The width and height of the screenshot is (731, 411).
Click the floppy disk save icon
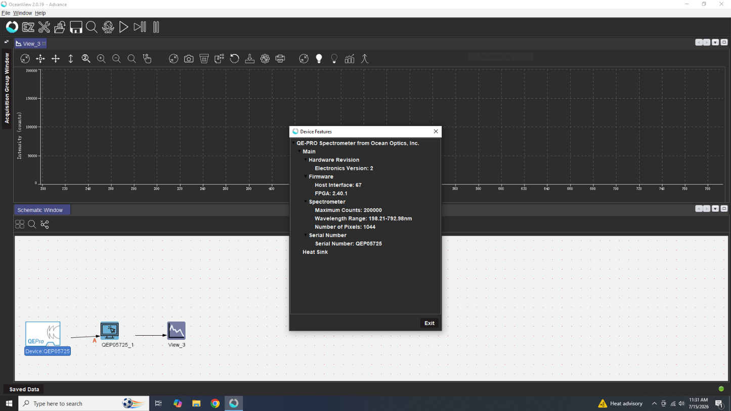[76, 27]
